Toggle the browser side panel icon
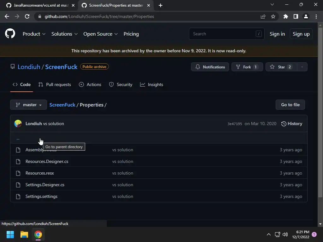323x242 pixels. pos(296,16)
